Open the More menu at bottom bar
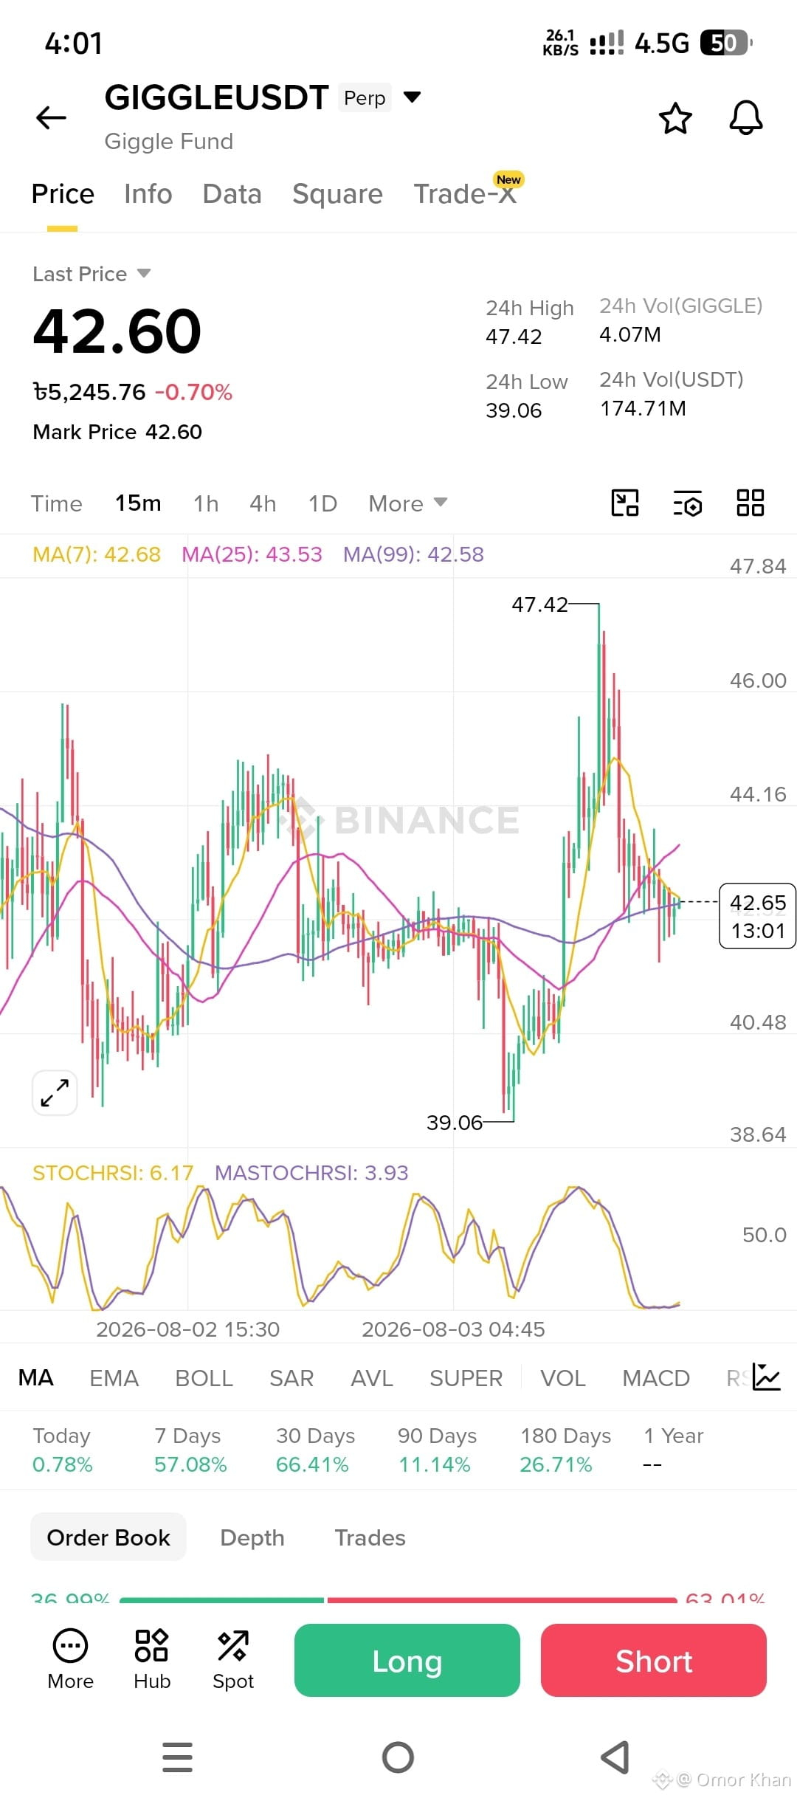Image resolution: width=797 pixels, height=1798 pixels. (71, 1661)
